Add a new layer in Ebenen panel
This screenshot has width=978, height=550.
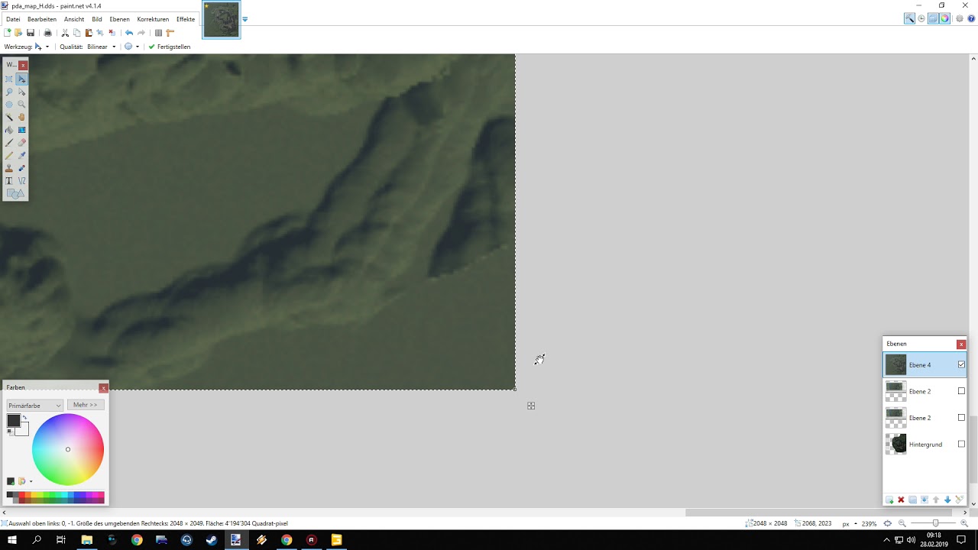889,500
